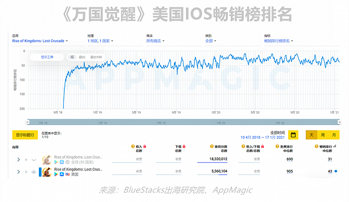Click Google Play icon in 美国 row
This screenshot has width=349, height=202.
pos(56,174)
